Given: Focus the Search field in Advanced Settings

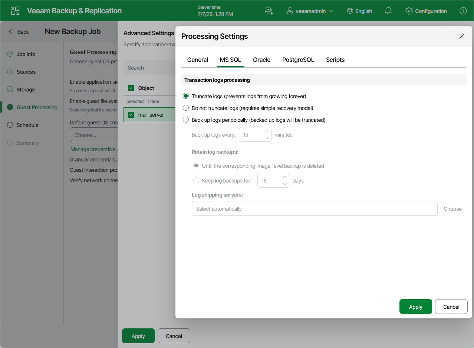Looking at the screenshot, I should (149, 68).
